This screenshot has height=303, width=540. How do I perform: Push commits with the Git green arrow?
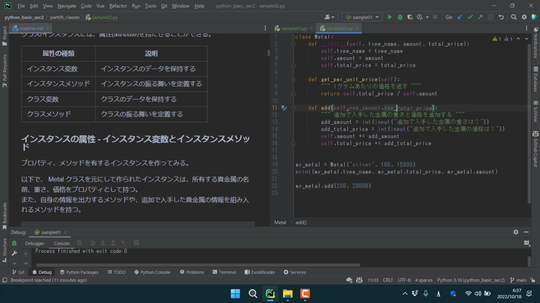click(x=480, y=17)
